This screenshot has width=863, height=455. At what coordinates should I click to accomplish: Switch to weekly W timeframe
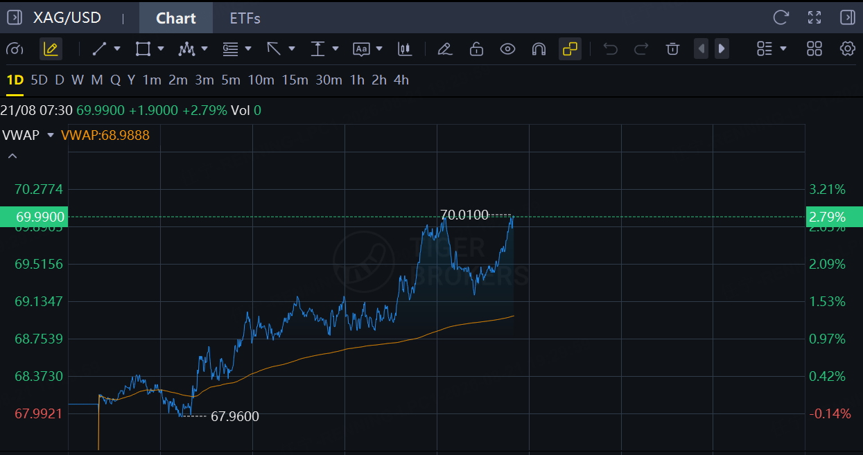tap(78, 80)
